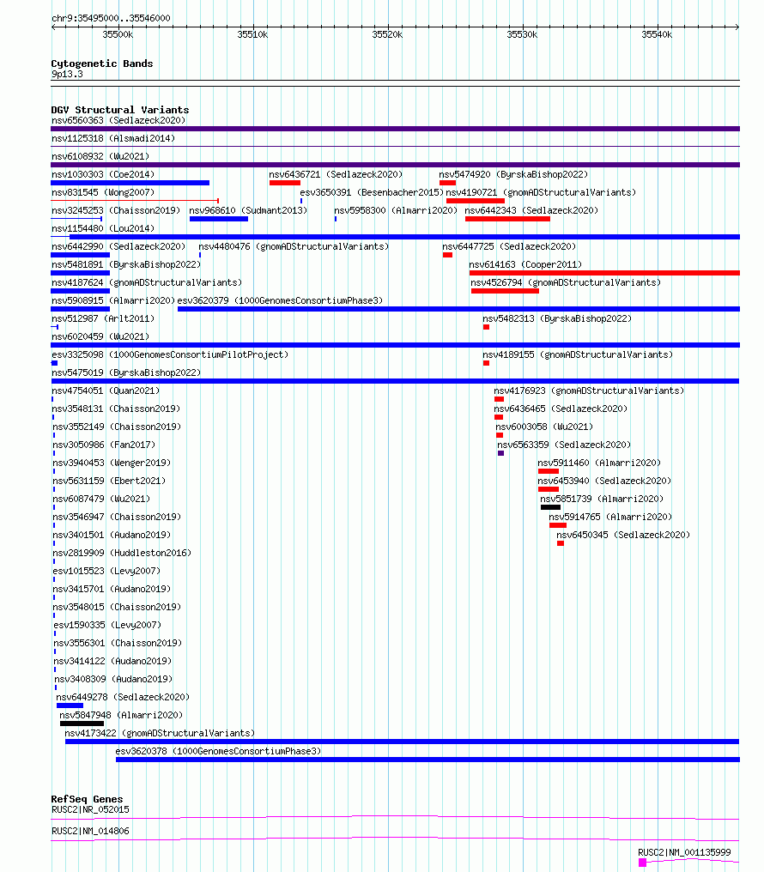Viewport: 764px width, 872px height.
Task: Select nsv4173422 (gnomADStructuralVariants) label
Action: point(160,734)
